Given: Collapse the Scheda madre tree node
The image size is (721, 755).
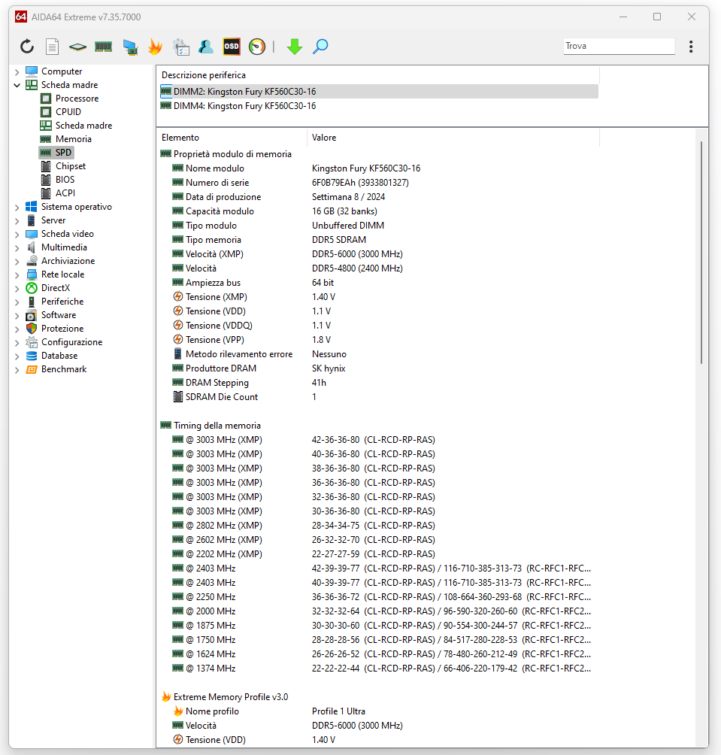Looking at the screenshot, I should [x=17, y=85].
